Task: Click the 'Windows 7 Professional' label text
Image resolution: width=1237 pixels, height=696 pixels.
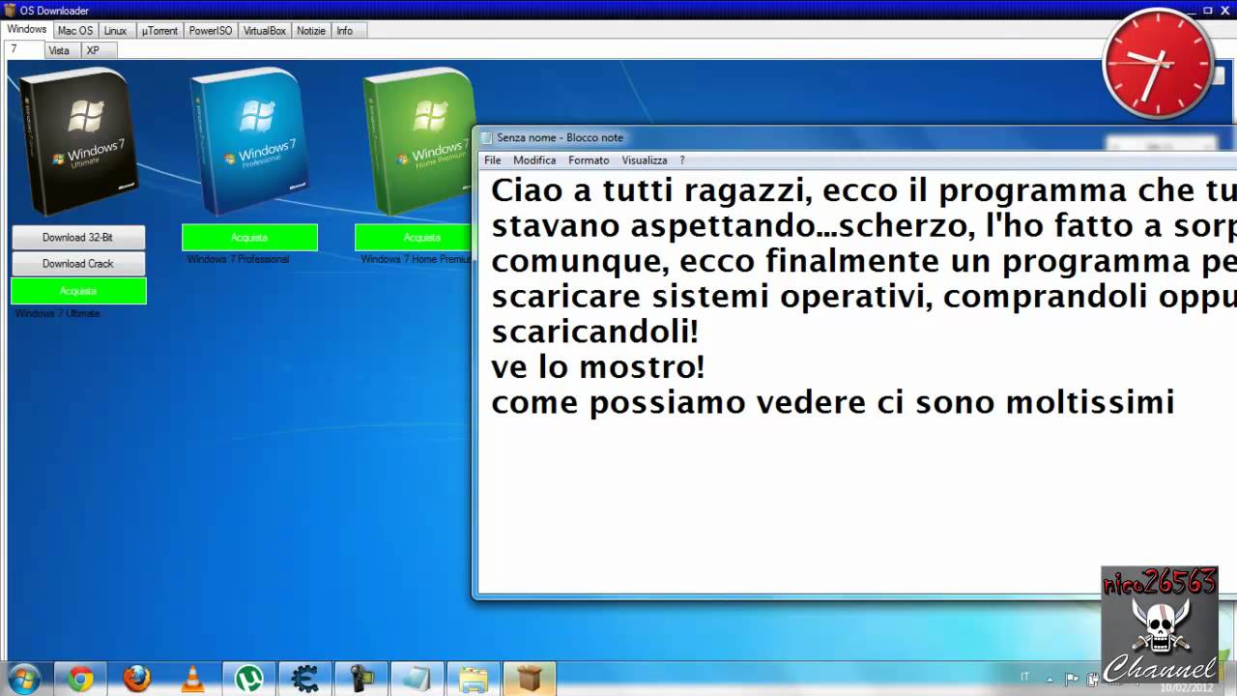Action: (238, 259)
